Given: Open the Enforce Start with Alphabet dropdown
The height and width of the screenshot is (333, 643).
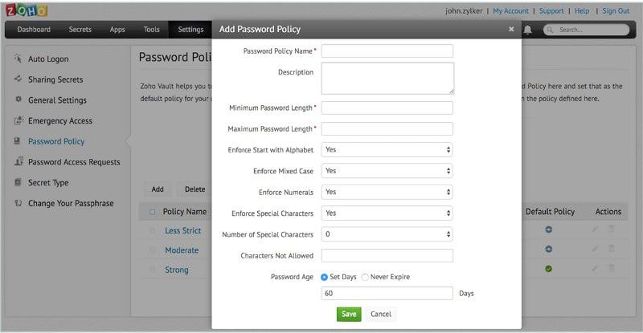Looking at the screenshot, I should click(x=387, y=150).
